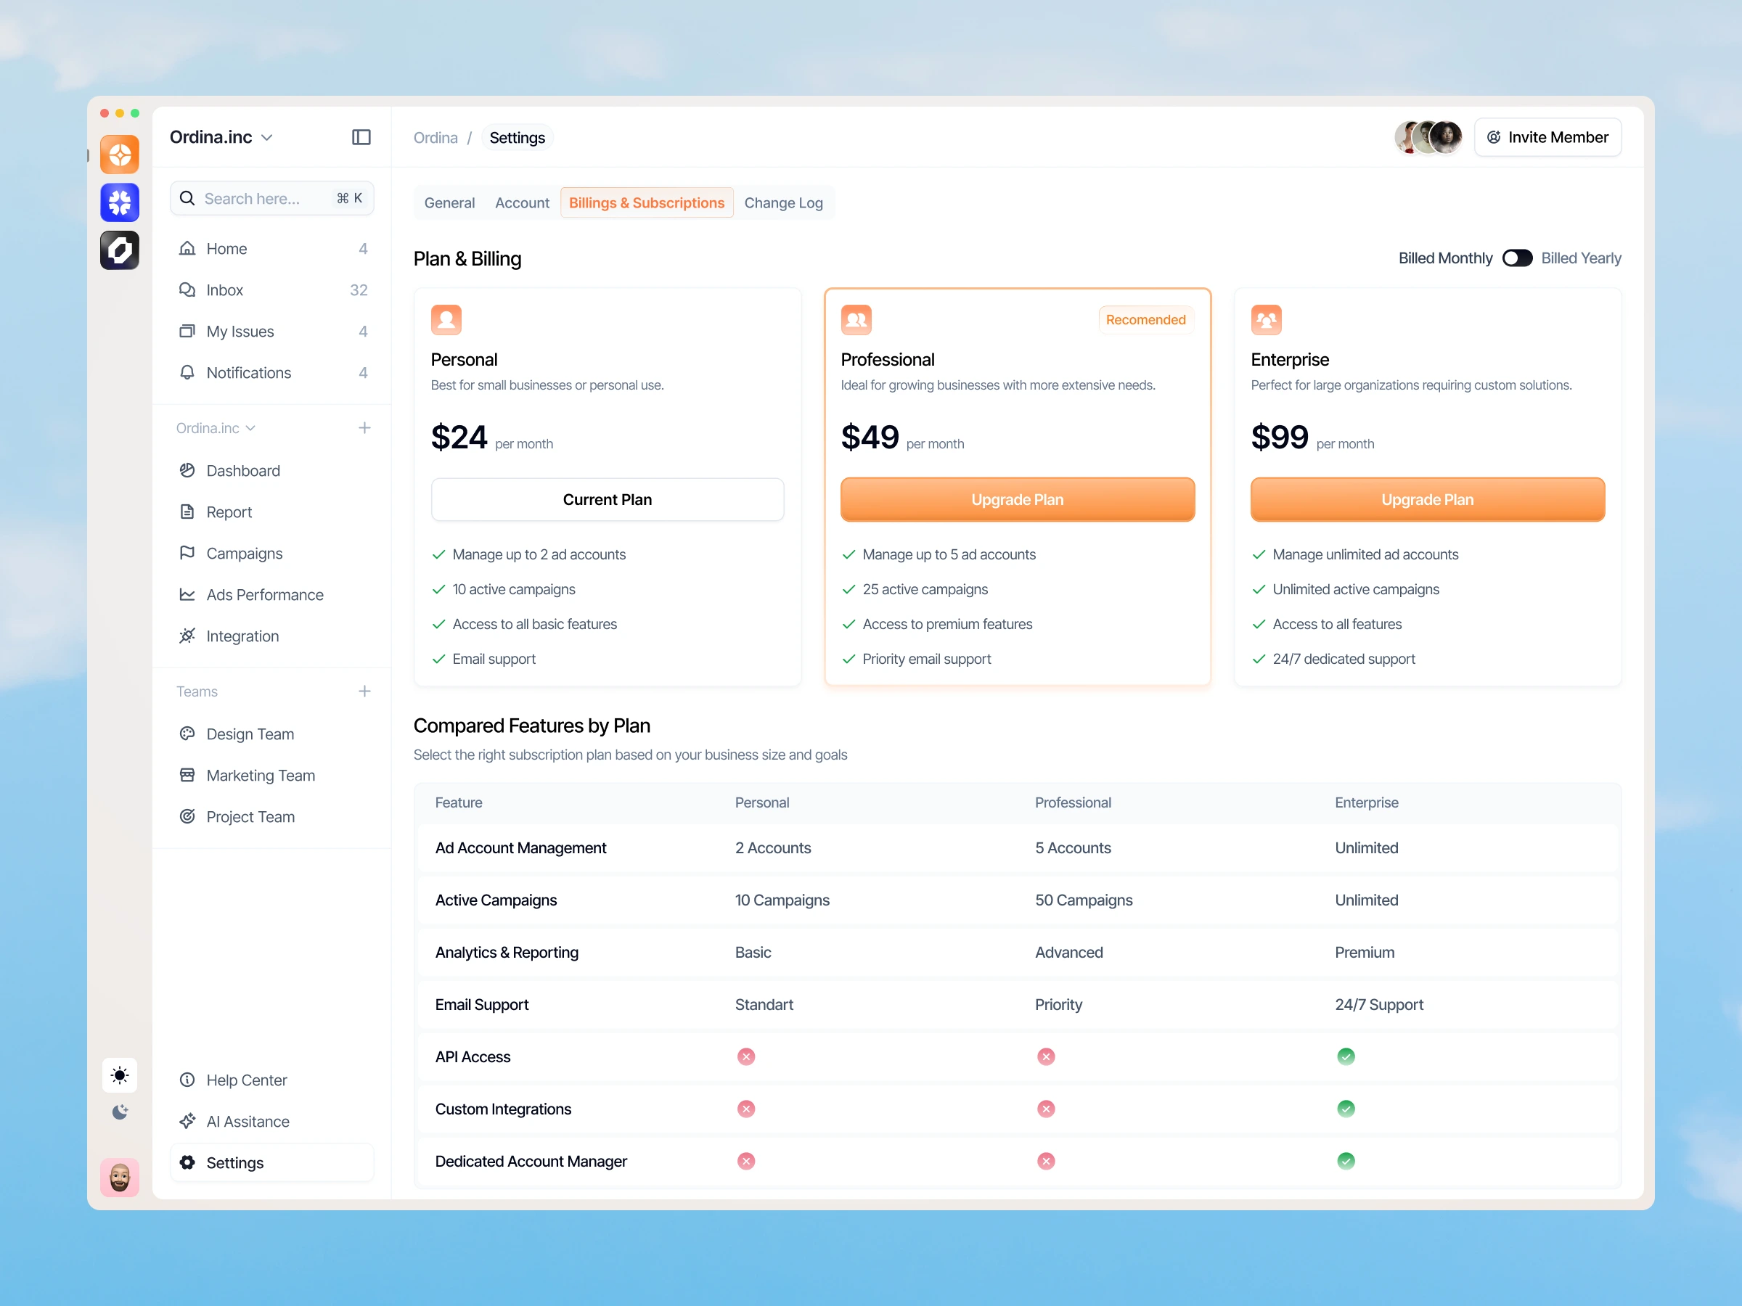This screenshot has width=1742, height=1306.
Task: Open the Campaigns section
Action: 244,553
